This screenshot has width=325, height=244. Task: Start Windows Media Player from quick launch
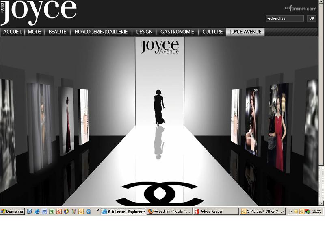coord(66,211)
